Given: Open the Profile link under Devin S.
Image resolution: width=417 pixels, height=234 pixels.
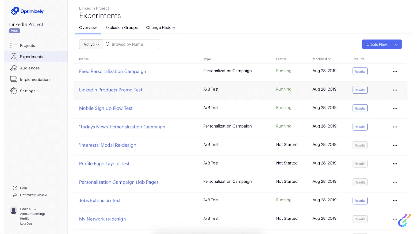Looking at the screenshot, I should 25,219.
